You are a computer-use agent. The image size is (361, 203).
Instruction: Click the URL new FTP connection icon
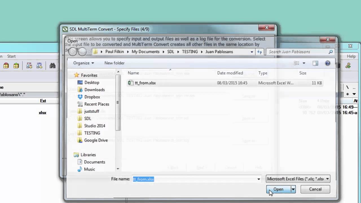point(39,66)
